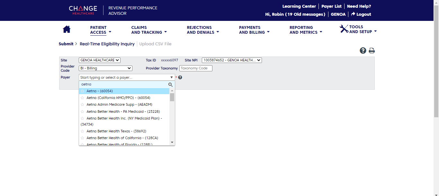Viewport: 439px width, 196px height.
Task: Expand the Provider Code BI - Billing dropdown
Action: [x=105, y=68]
